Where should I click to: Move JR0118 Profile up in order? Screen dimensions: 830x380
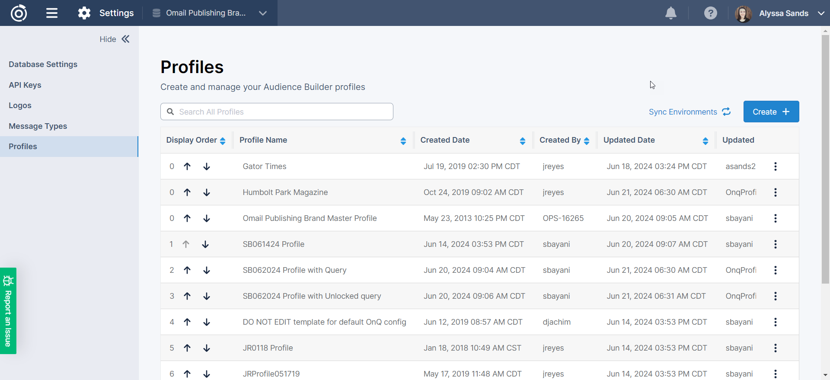pos(187,348)
